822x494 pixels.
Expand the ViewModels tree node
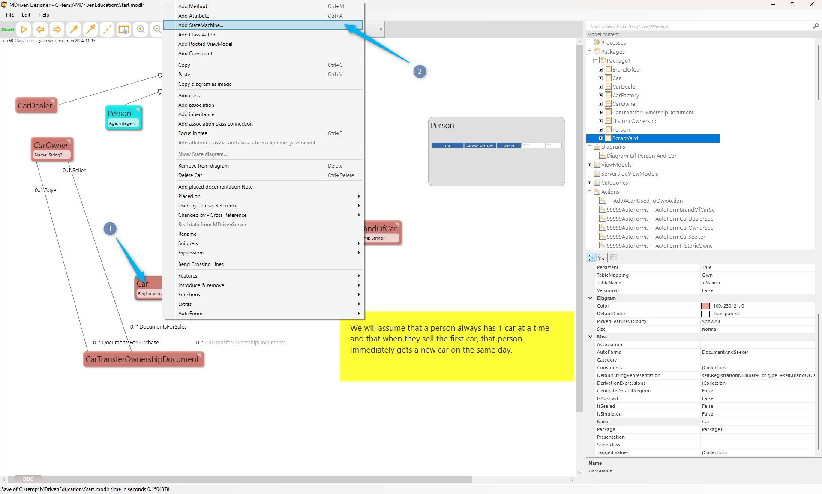(x=589, y=165)
